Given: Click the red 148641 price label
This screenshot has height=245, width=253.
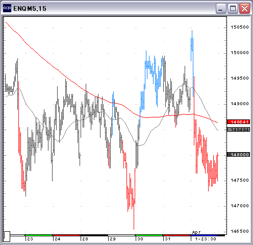Looking at the screenshot, I should 239,122.
